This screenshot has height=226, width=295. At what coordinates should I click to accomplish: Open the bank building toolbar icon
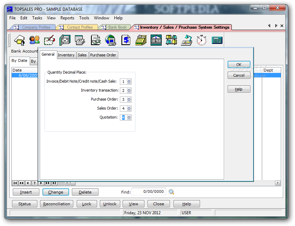pyautogui.click(x=156, y=40)
